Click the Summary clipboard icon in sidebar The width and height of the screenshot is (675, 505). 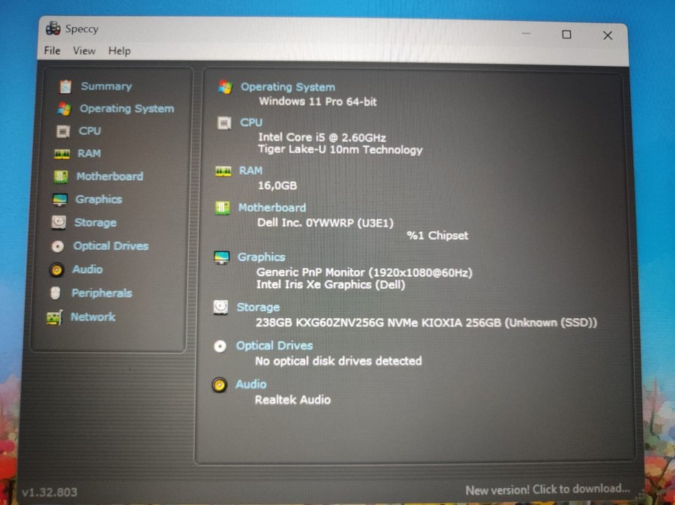coord(65,86)
